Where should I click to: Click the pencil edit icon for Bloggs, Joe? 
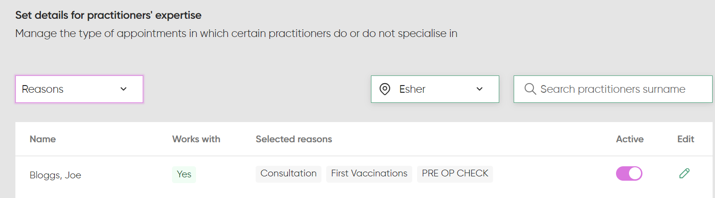click(x=684, y=173)
